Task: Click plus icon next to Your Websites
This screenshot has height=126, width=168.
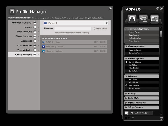Action: coord(35,50)
